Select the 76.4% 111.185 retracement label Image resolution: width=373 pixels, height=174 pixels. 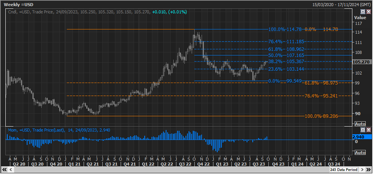point(286,41)
